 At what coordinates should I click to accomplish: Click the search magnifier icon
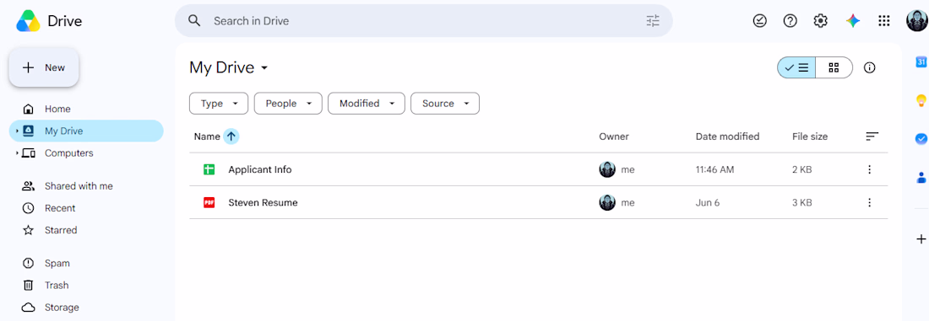(194, 21)
